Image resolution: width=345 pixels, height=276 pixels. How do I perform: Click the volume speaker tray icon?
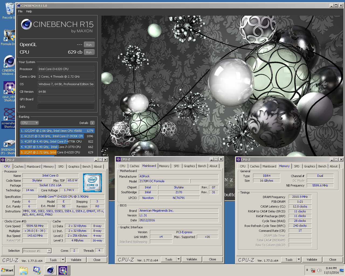[x=319, y=270]
